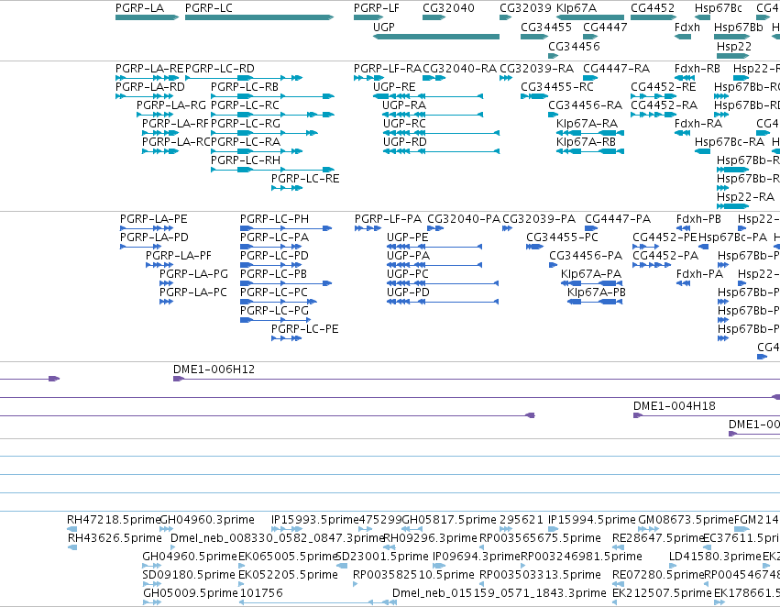
Task: Open protein PGRP-LA-PC label
Action: tap(193, 292)
